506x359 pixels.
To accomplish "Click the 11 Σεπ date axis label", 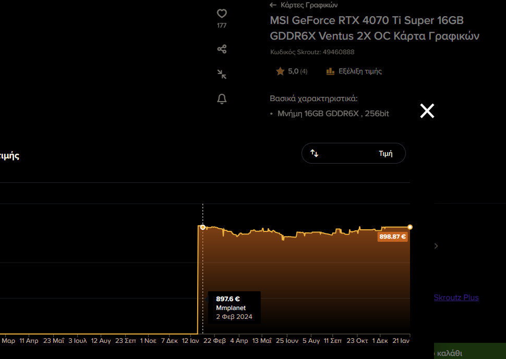I will (x=333, y=341).
